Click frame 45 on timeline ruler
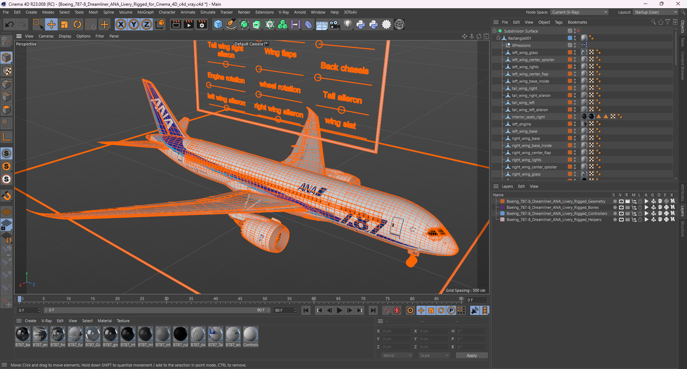This screenshot has height=369, width=687. [x=240, y=299]
